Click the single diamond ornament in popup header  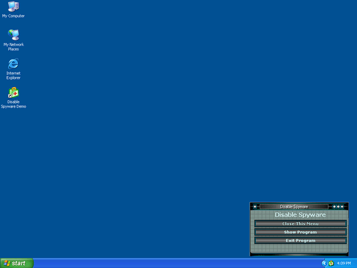click(255, 207)
